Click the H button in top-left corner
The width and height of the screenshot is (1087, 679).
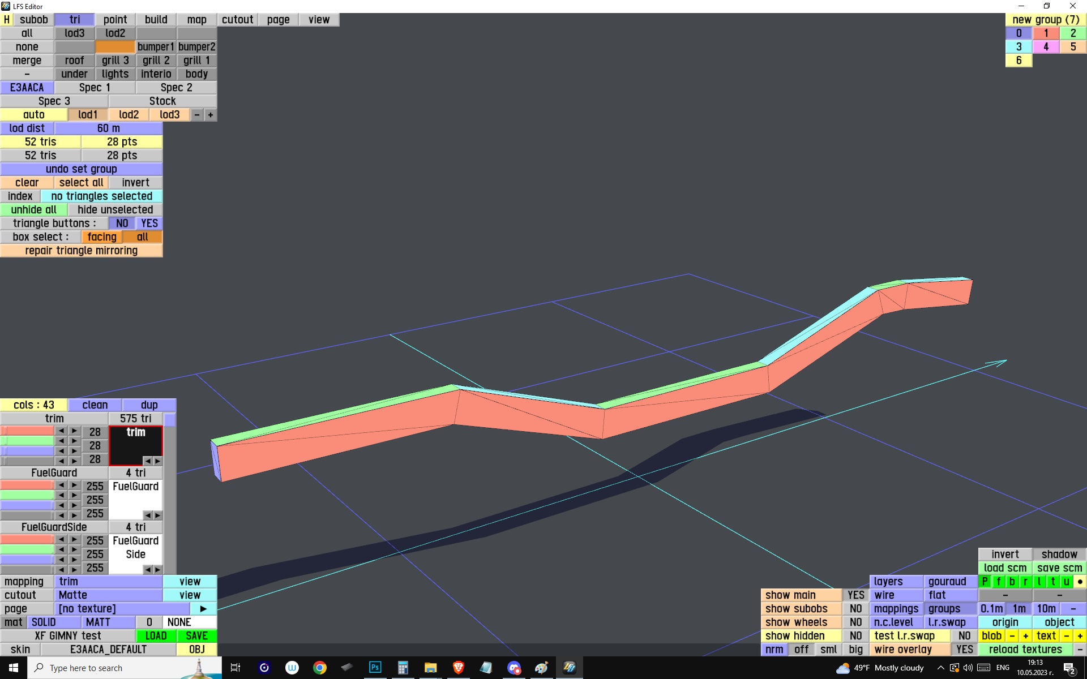[6, 20]
